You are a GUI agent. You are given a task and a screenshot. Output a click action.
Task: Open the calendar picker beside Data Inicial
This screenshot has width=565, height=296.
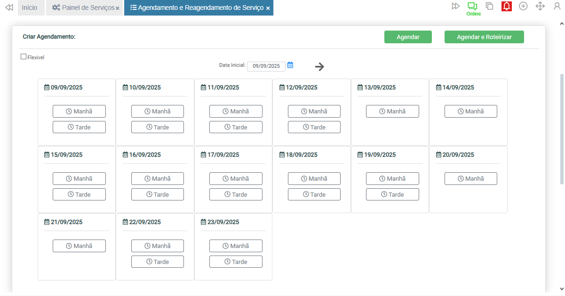point(290,65)
